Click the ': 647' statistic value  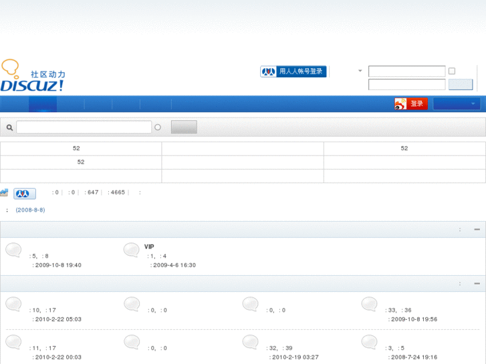coord(92,192)
